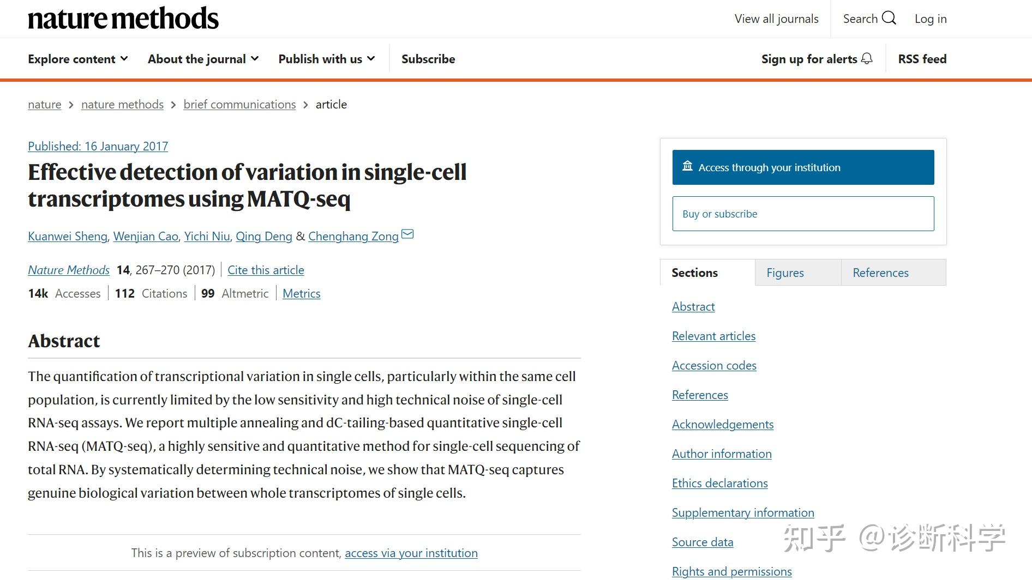This screenshot has height=580, width=1032.
Task: Click the Buy or subscribe button
Action: coord(803,214)
